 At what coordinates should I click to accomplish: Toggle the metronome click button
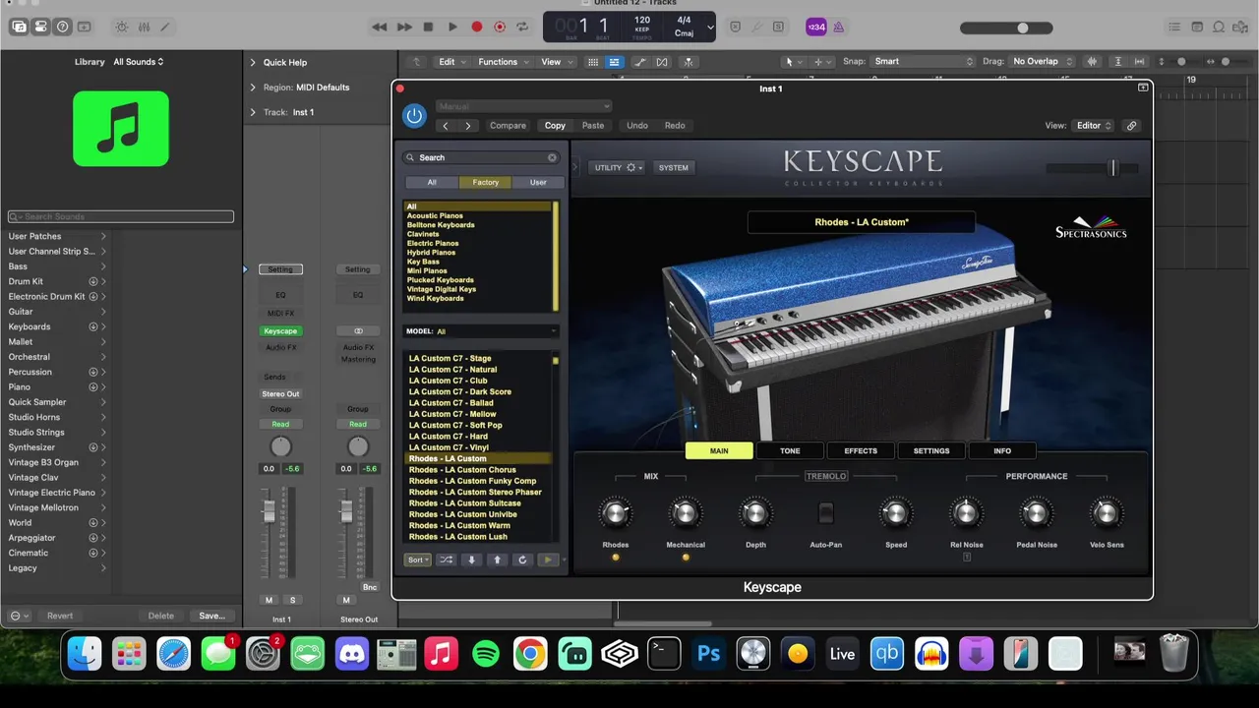point(841,27)
